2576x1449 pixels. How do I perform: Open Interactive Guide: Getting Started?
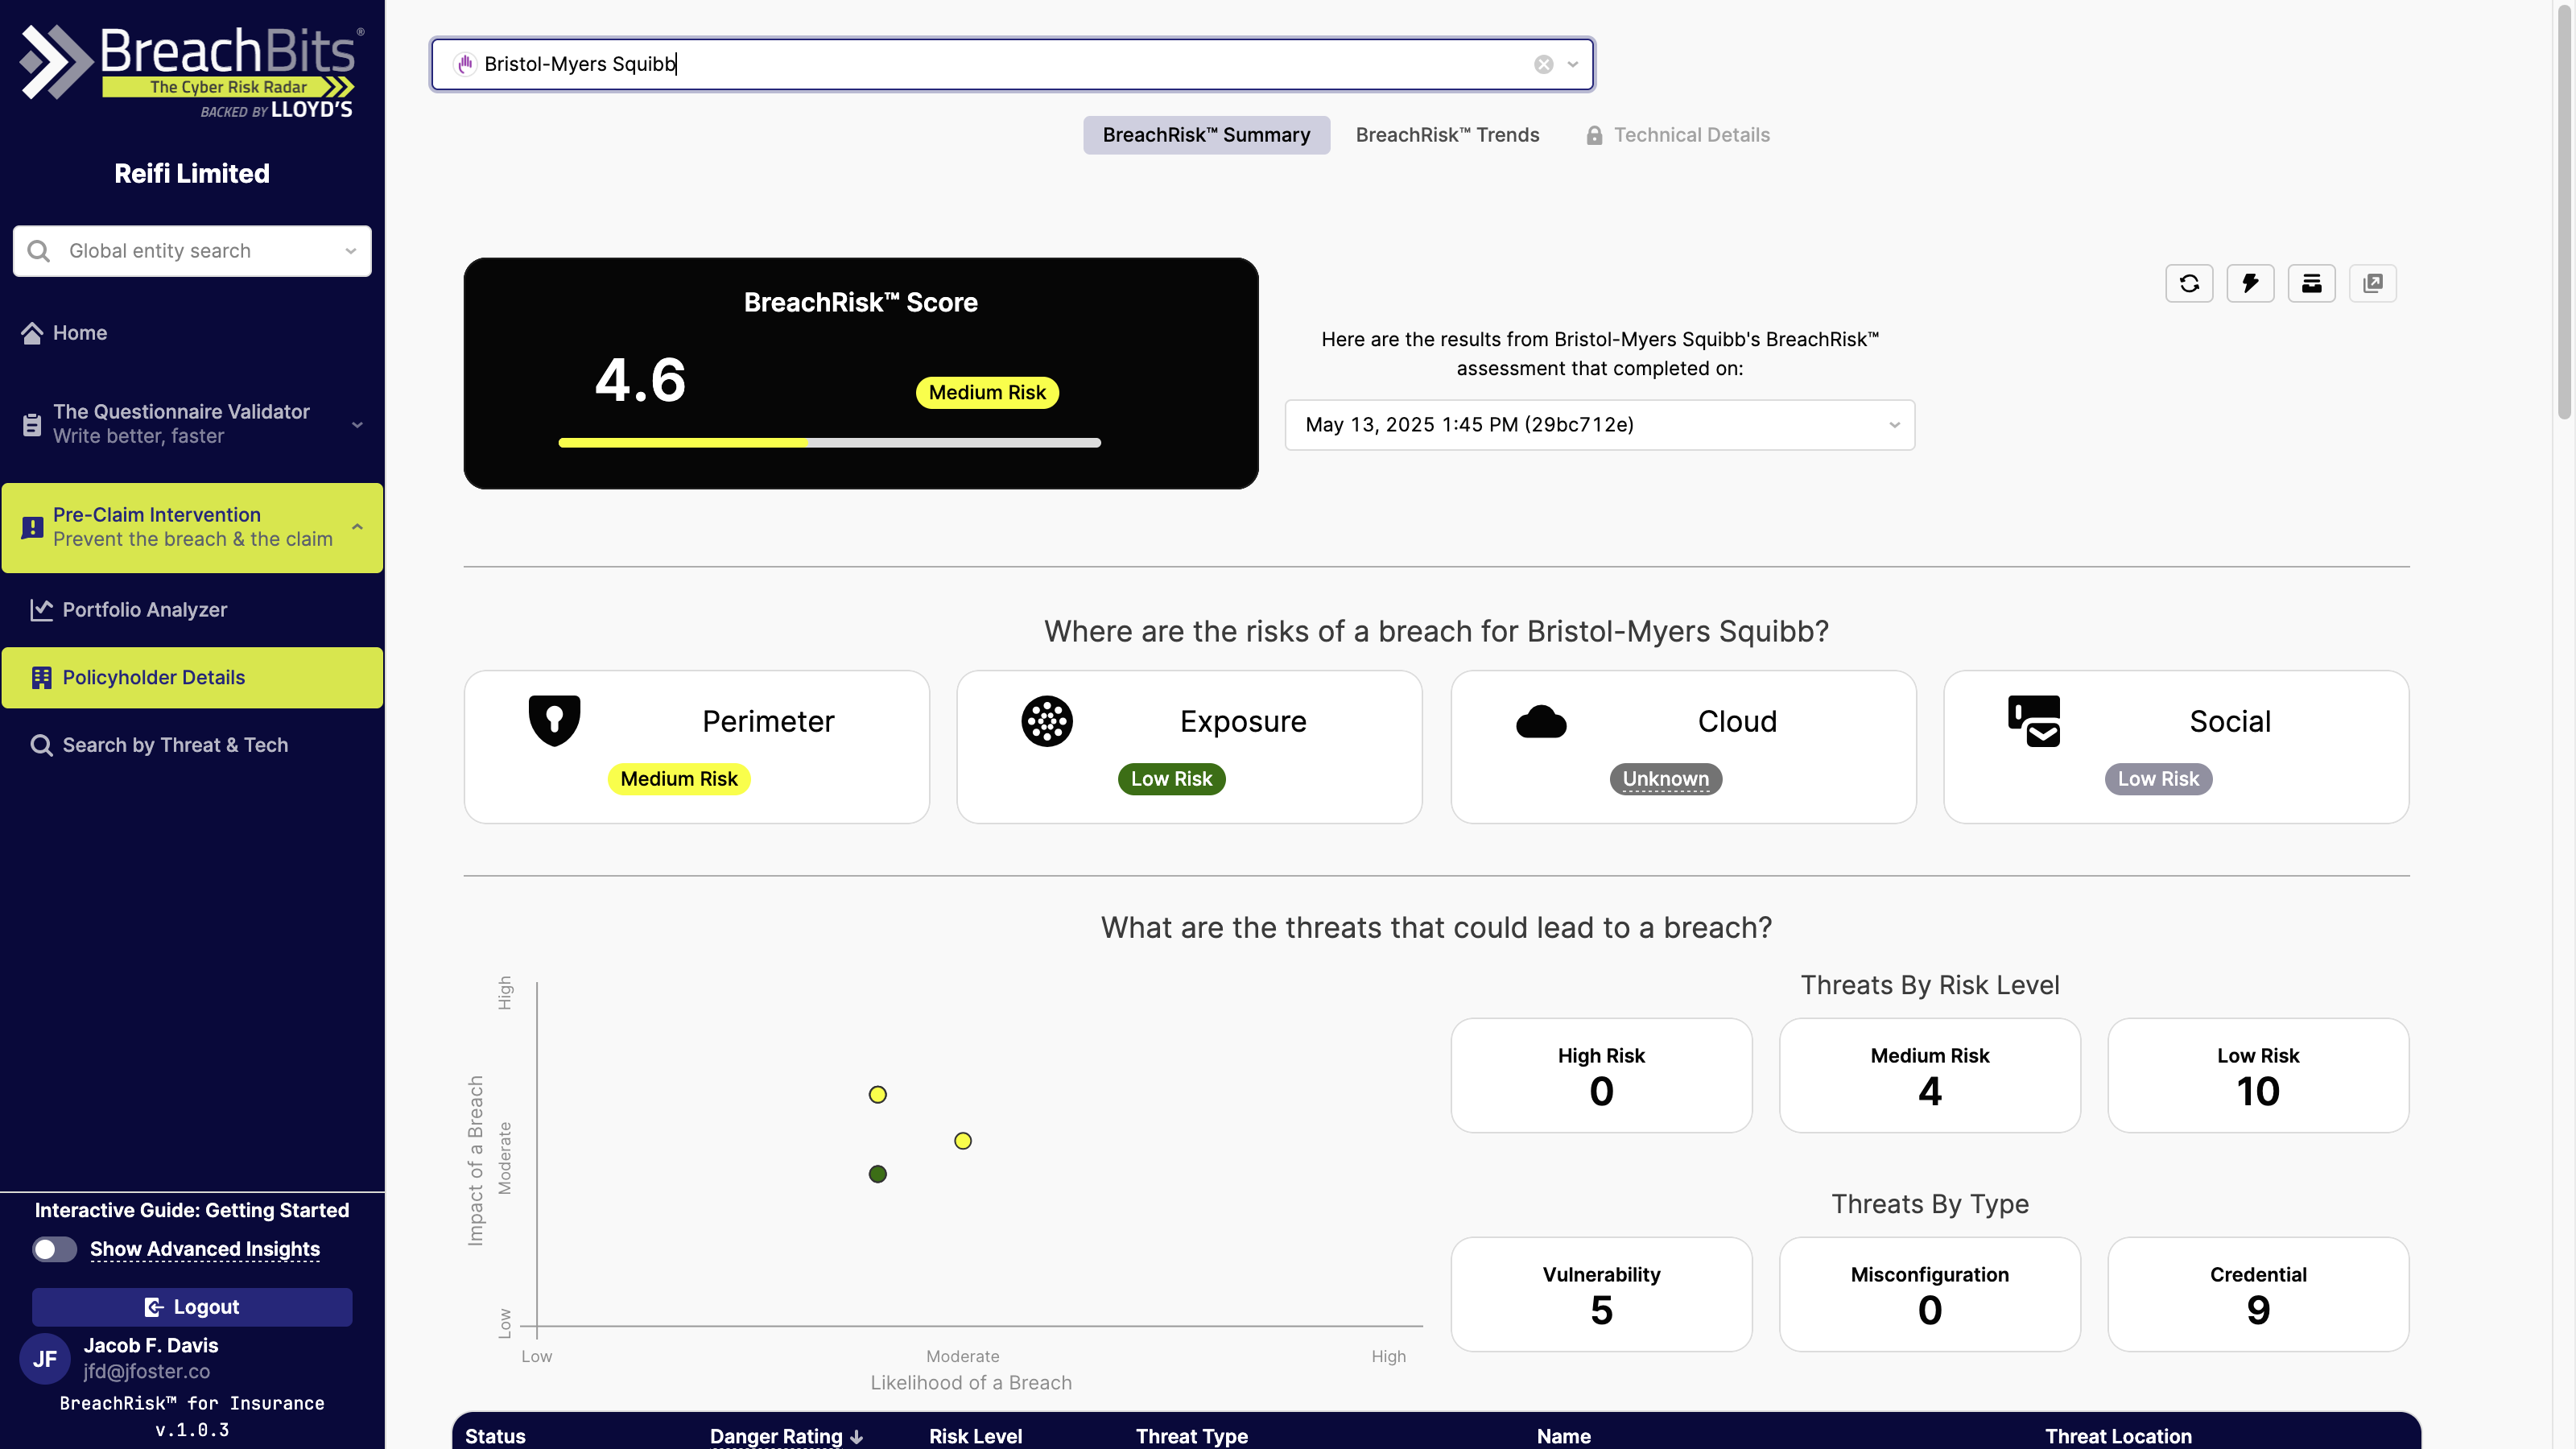pyautogui.click(x=192, y=1210)
